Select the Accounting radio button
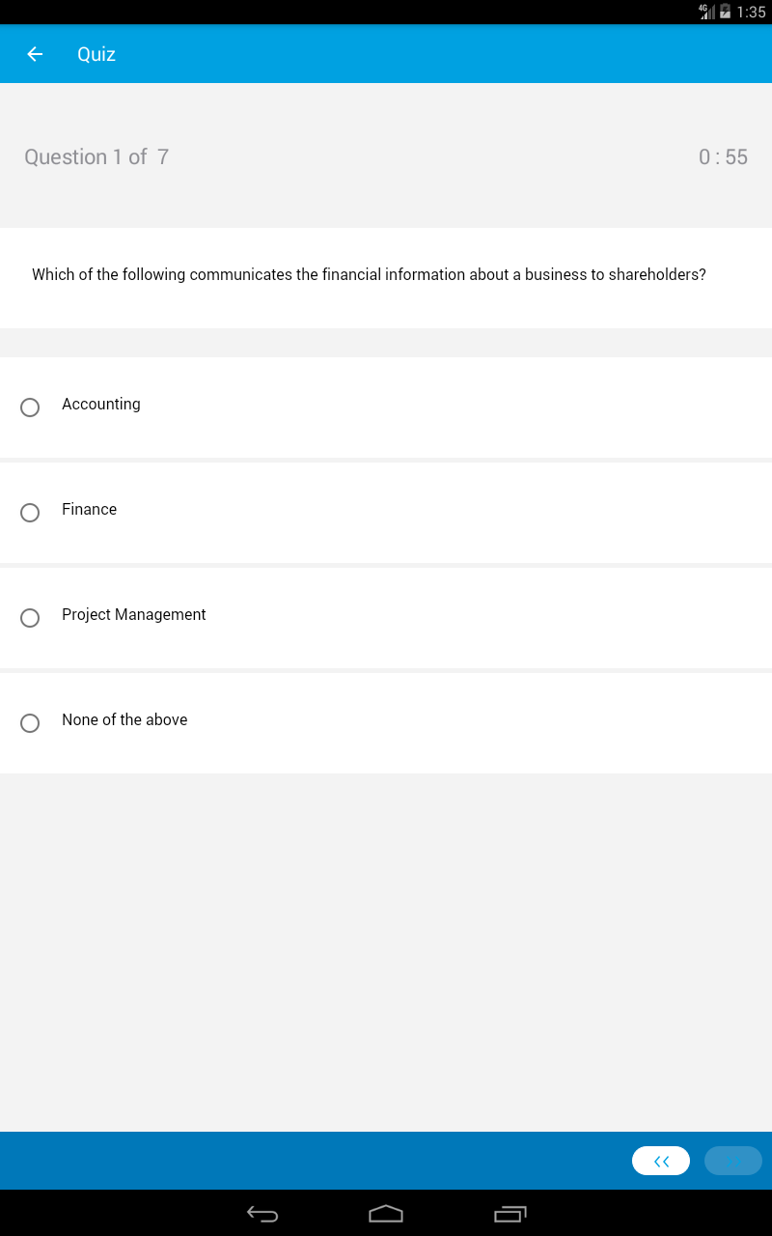This screenshot has width=772, height=1236. 30,407
